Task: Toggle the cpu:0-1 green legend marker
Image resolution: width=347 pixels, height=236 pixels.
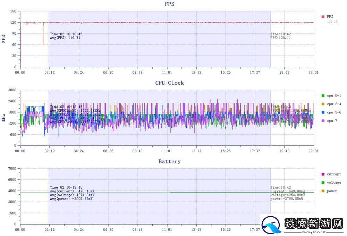Action: pyautogui.click(x=323, y=95)
